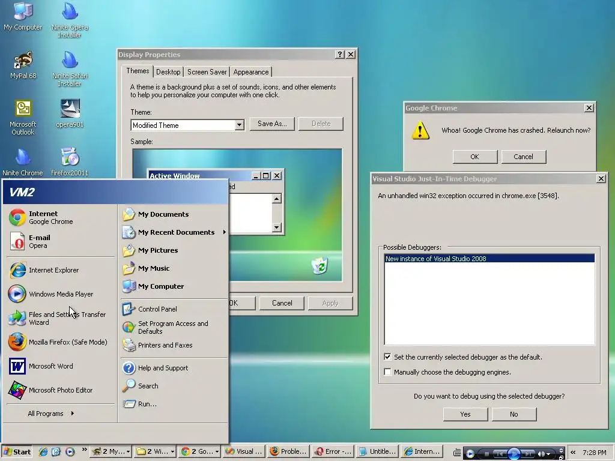
Task: Open Opera E-mail entry in Start menu
Action: (x=61, y=241)
